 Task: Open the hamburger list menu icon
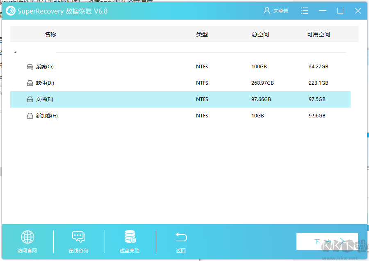pyautogui.click(x=305, y=11)
